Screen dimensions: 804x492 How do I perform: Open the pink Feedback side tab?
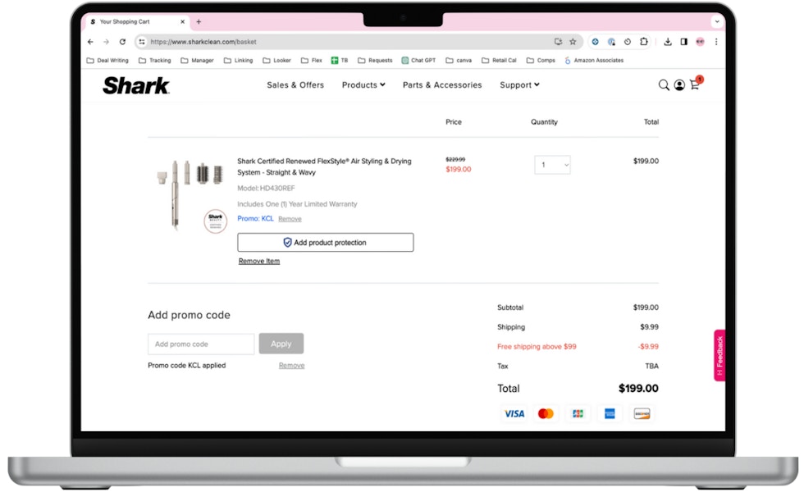click(719, 355)
